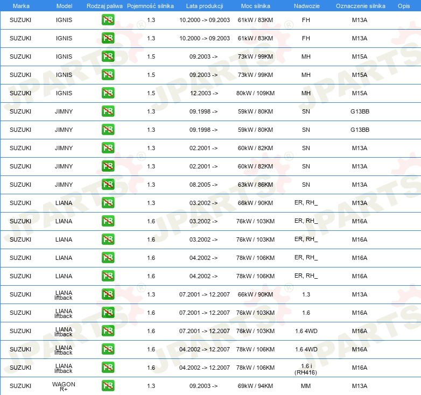Click the Moc silnika column header
The height and width of the screenshot is (395, 421).
255,6
